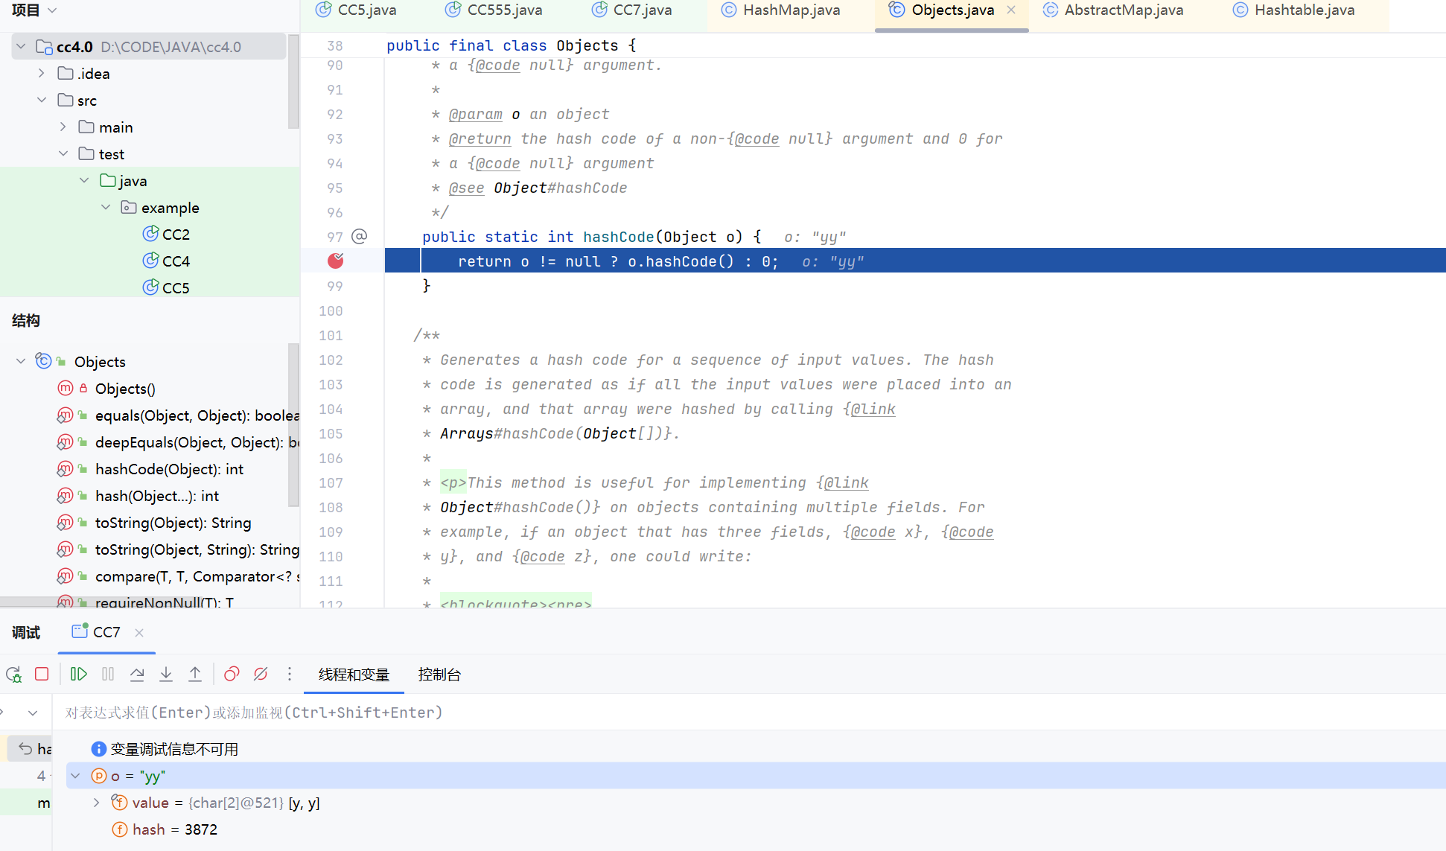Viewport: 1446px width, 851px height.
Task: Click the Rerun debug icon
Action: tap(13, 675)
